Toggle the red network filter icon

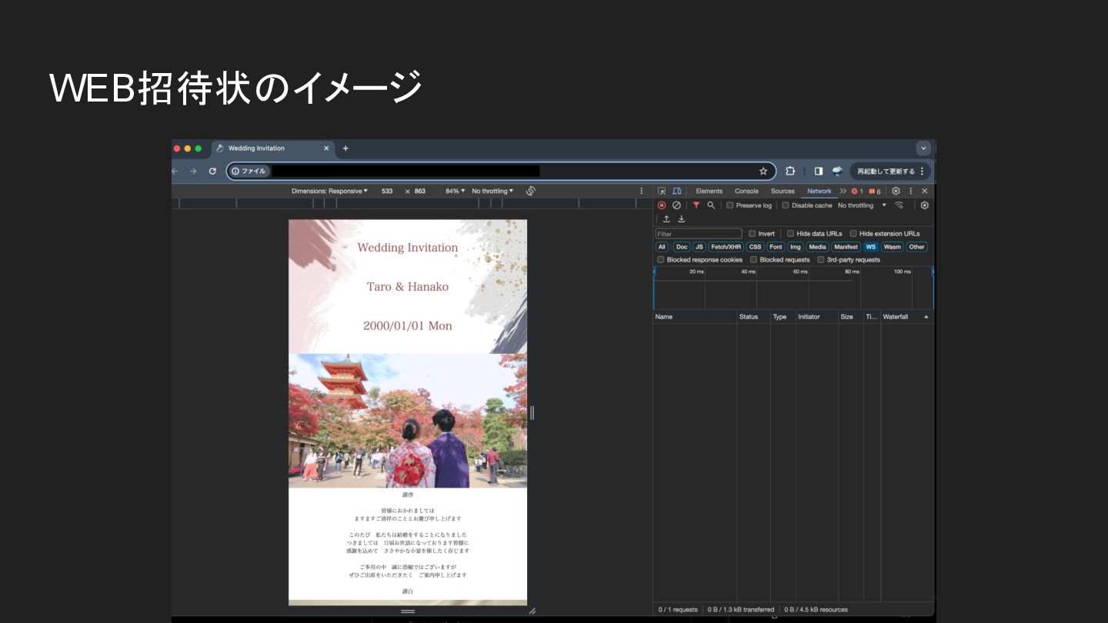point(696,205)
